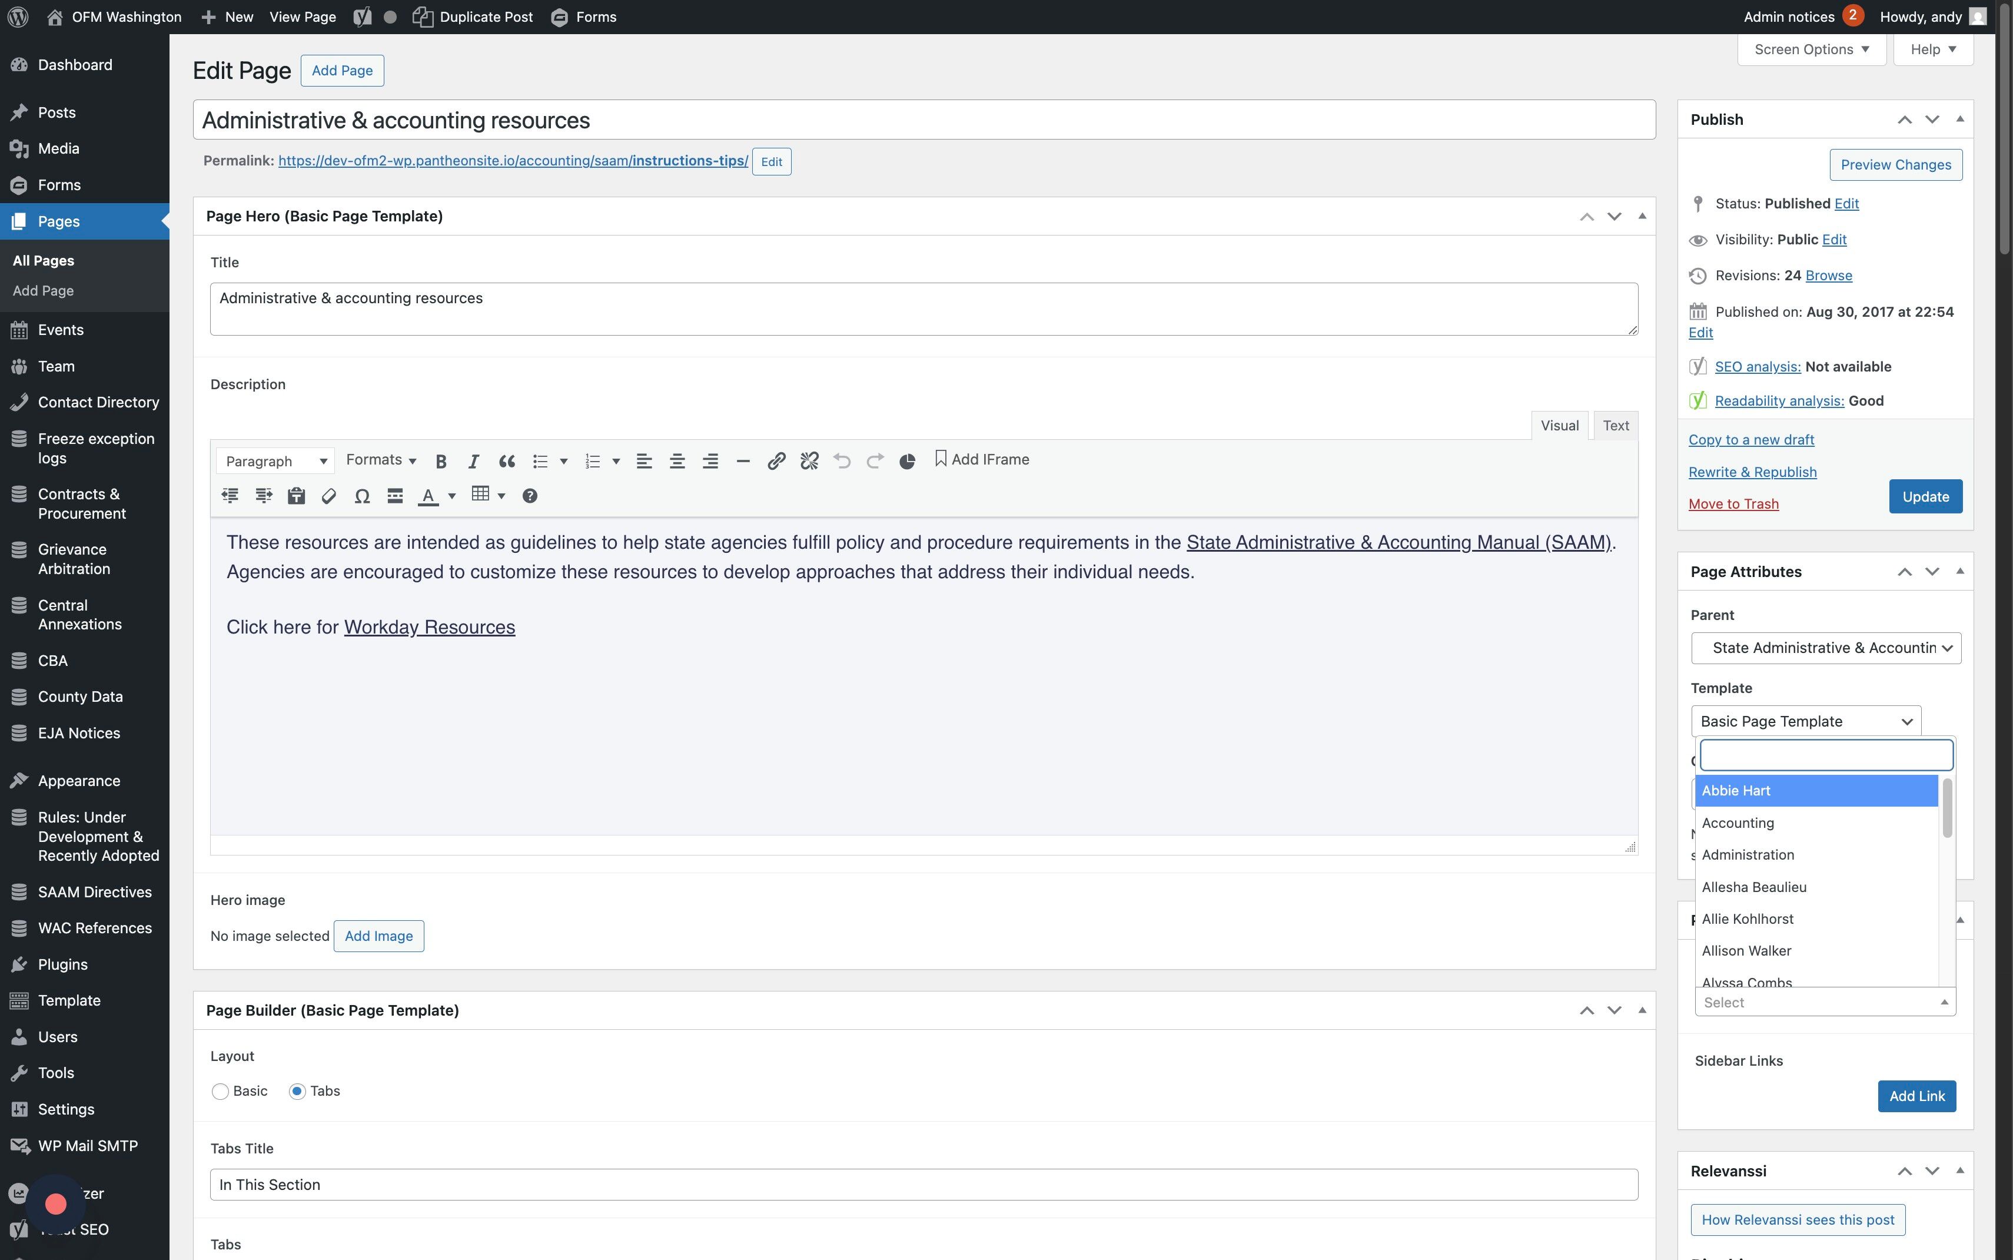The width and height of the screenshot is (2013, 1260).
Task: Apply italic formatting to text
Action: click(473, 461)
